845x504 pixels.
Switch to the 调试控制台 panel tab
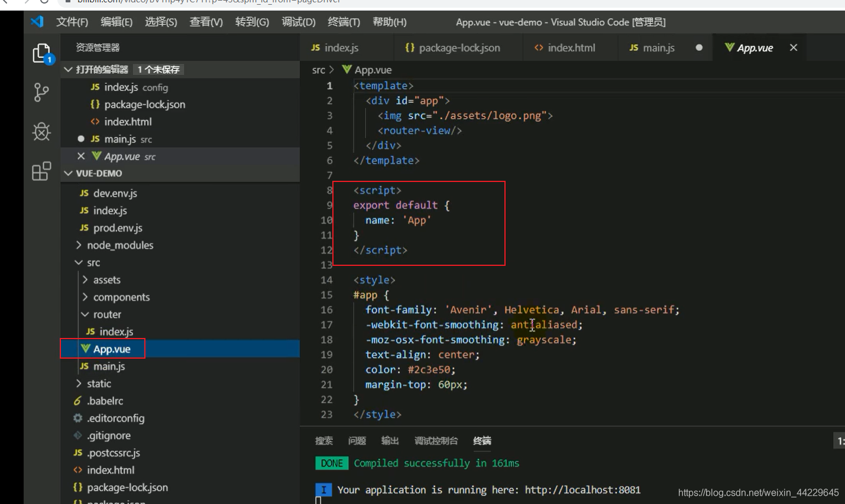pyautogui.click(x=436, y=441)
